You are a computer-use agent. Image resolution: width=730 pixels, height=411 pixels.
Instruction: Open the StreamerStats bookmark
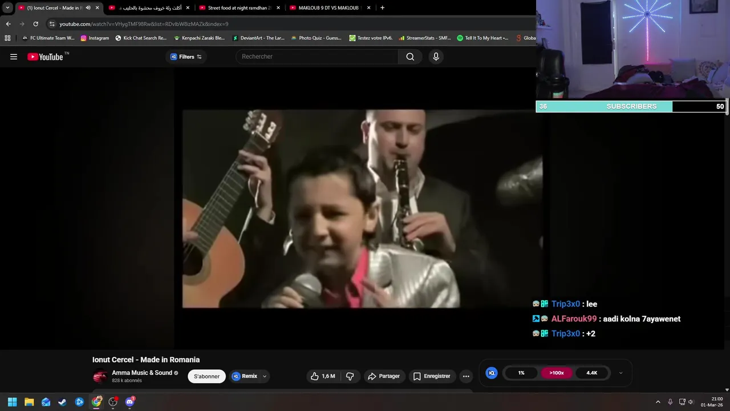(425, 38)
